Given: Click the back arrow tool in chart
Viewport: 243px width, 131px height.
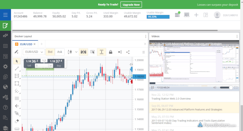Looking at the screenshot, I should [x=17, y=106].
